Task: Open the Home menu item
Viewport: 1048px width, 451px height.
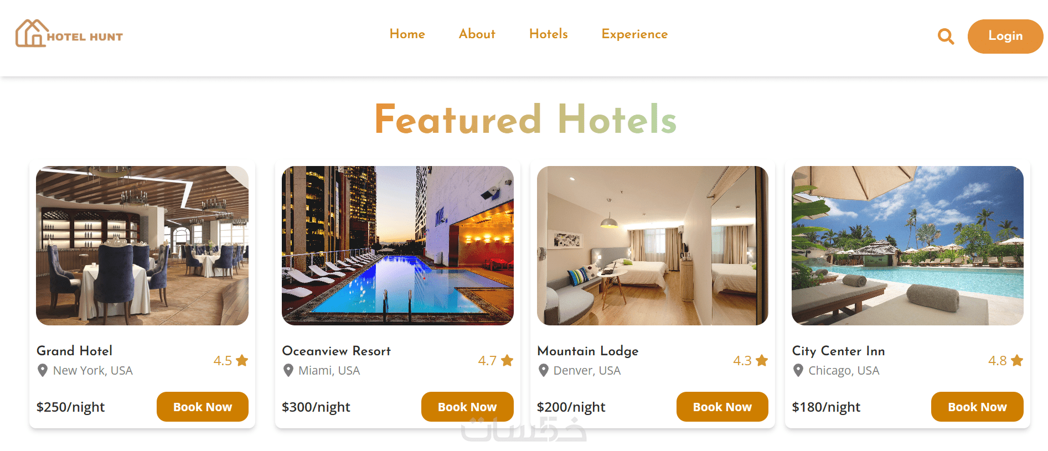Action: [x=407, y=34]
